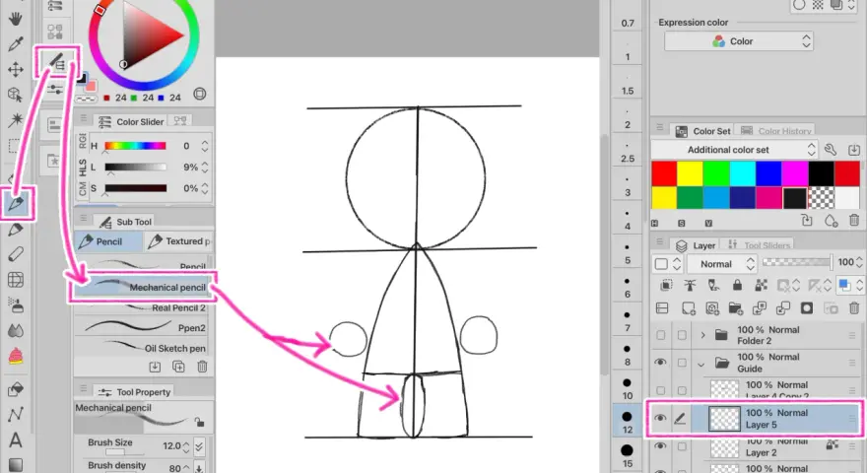Viewport: 867px width, 473px height.
Task: Select the Eraser tool
Action: [x=16, y=254]
